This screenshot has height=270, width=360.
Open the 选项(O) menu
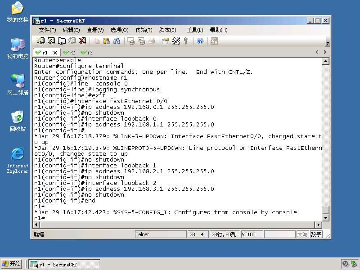pyautogui.click(x=119, y=30)
